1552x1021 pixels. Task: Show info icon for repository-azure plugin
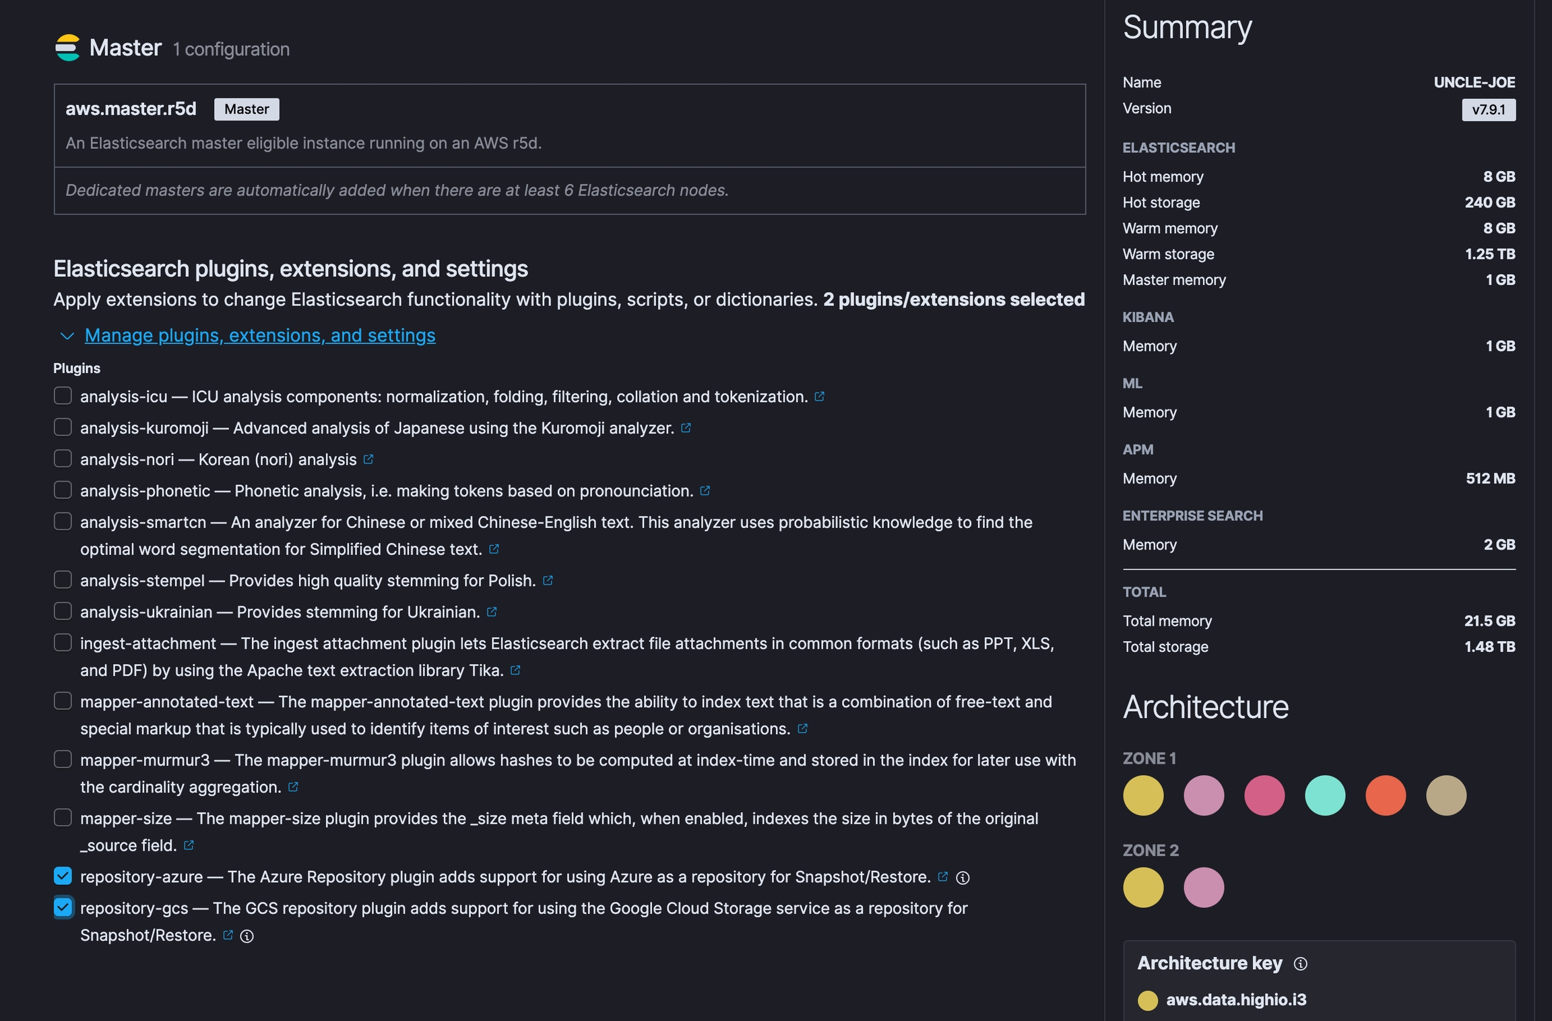tap(963, 878)
